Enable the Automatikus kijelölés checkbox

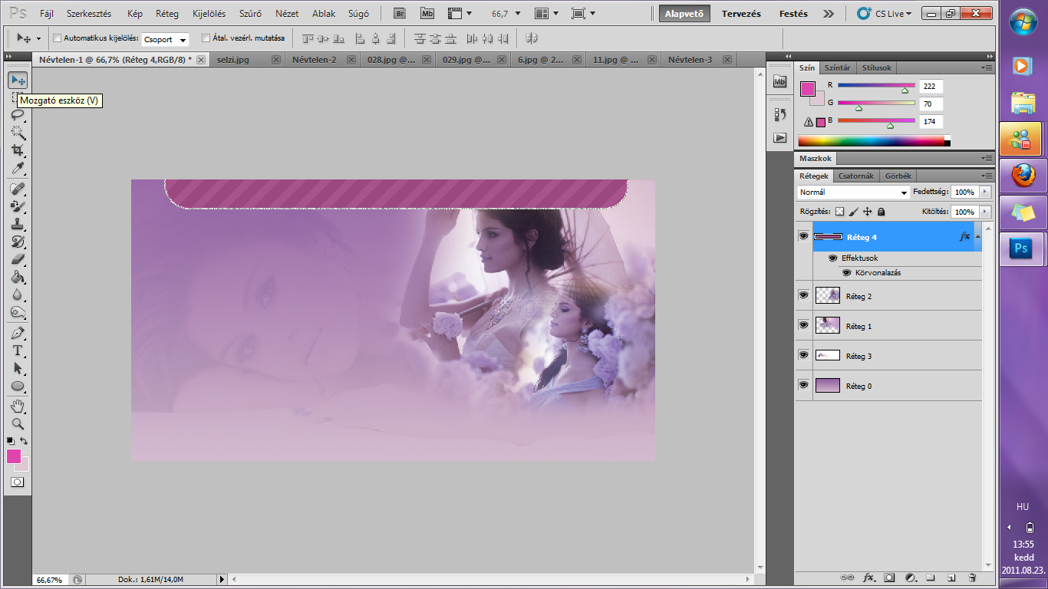pyautogui.click(x=57, y=38)
